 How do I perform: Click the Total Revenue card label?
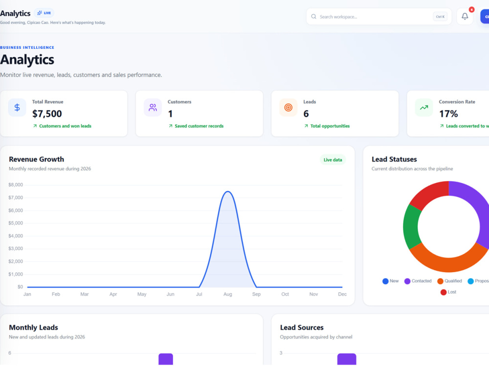(48, 102)
